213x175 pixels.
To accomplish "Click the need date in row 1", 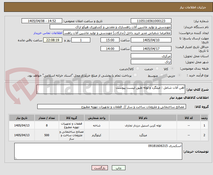I will (22, 125).
